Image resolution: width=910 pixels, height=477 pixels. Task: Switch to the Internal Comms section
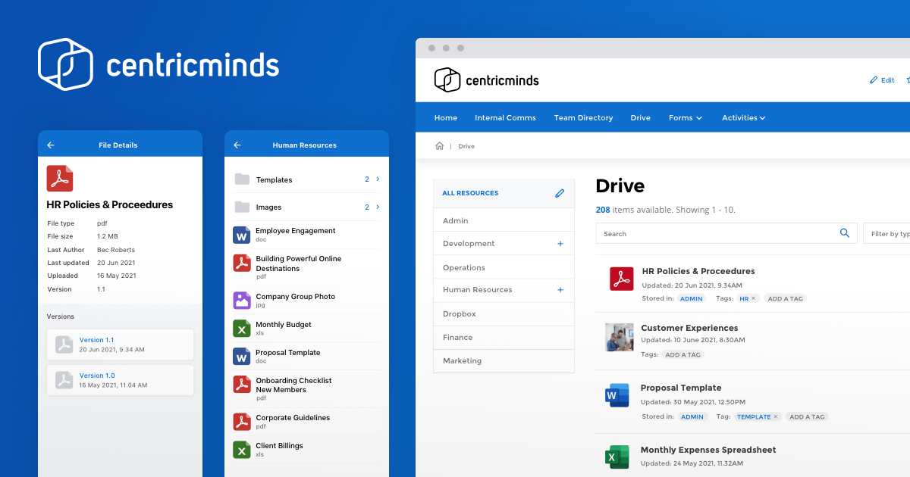coord(505,117)
